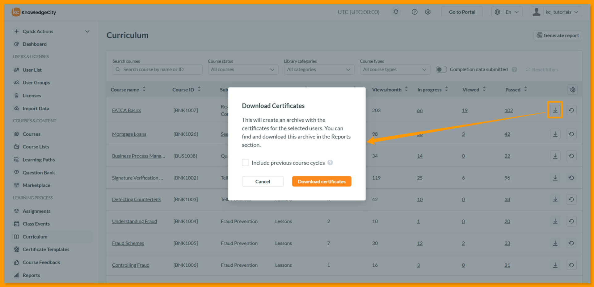Image resolution: width=594 pixels, height=287 pixels.
Task: Open Dashboard in the sidebar
Action: pos(34,44)
